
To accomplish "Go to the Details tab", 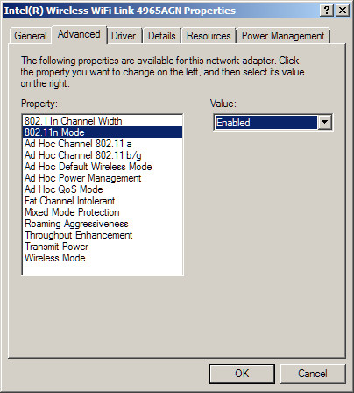I will 161,36.
